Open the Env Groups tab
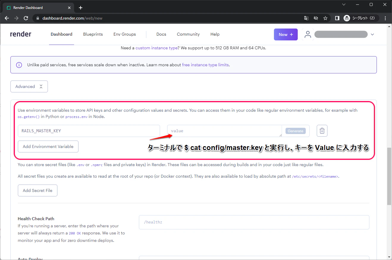The image size is (392, 260). [x=125, y=34]
